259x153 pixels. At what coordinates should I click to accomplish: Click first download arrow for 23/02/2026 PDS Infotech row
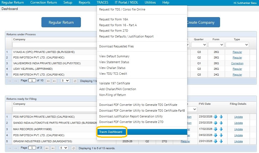216,117
